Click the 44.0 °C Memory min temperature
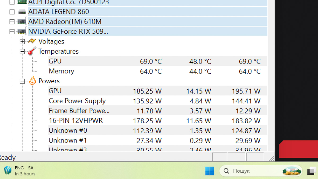Viewport: 318px width, 179px height. point(200,71)
